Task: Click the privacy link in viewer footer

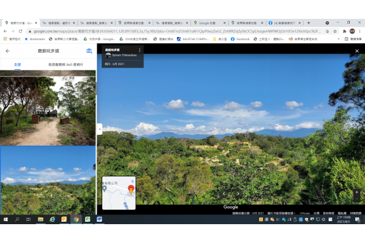Action: 342,213
